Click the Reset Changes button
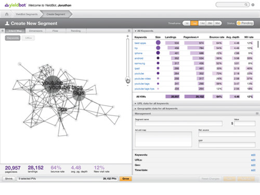260x195 pixels. tap(211, 178)
